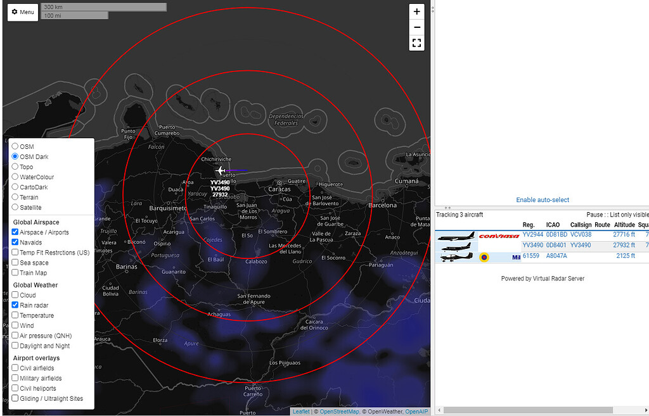Select the jet silhouette for aircraft YV2944
The image size is (649, 416).
tap(456, 236)
